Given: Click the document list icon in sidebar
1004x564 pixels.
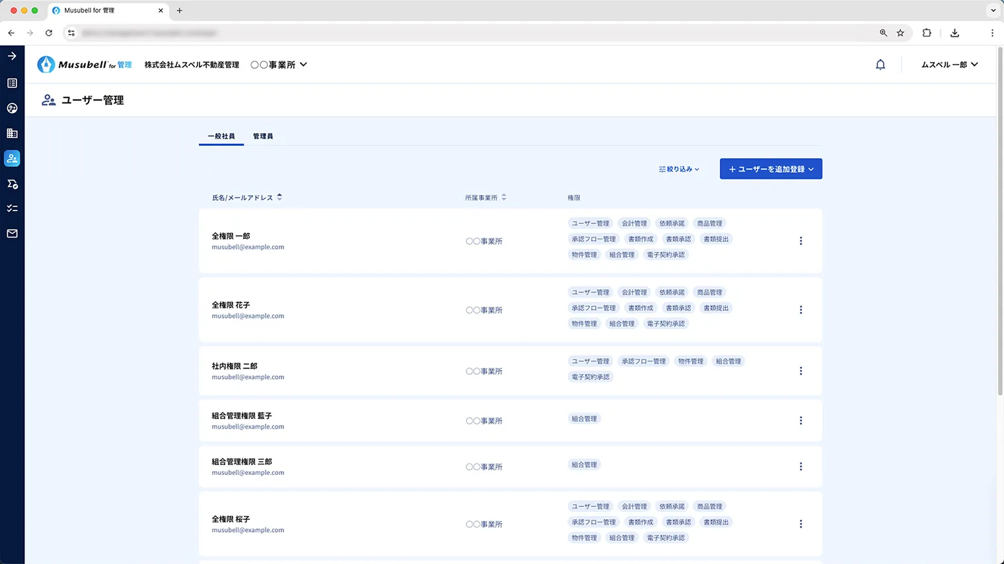Looking at the screenshot, I should click(12, 83).
